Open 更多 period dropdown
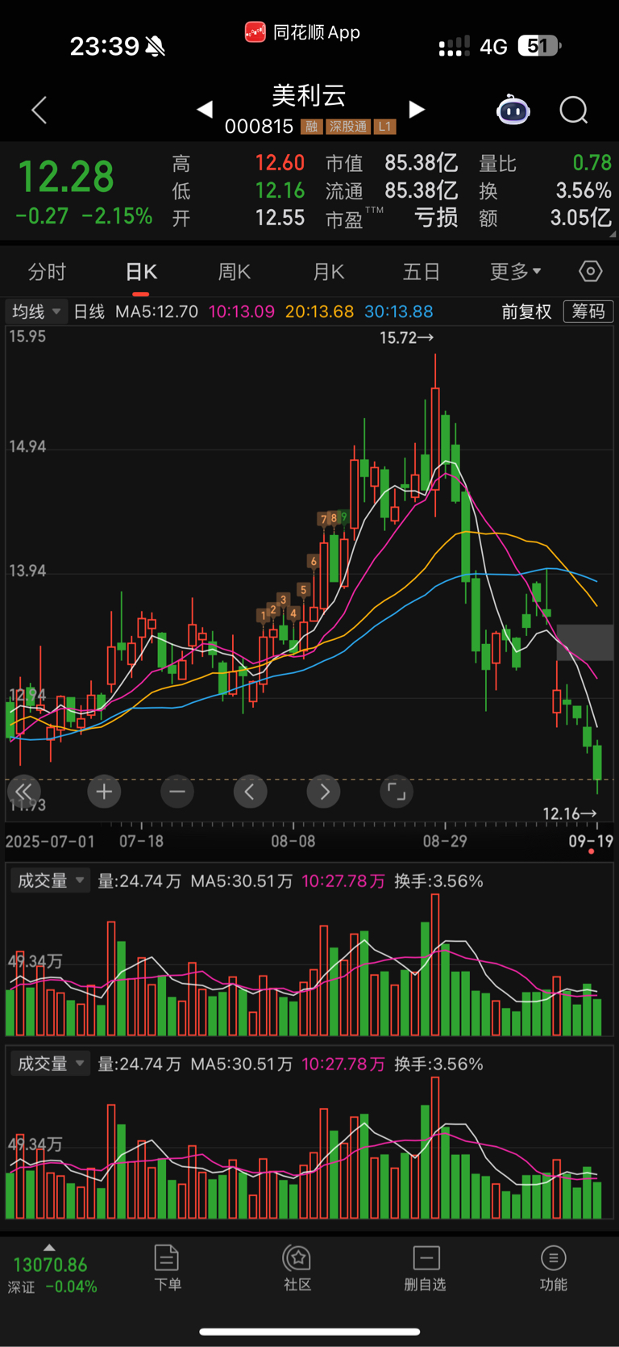The width and height of the screenshot is (619, 1347). 516,272
